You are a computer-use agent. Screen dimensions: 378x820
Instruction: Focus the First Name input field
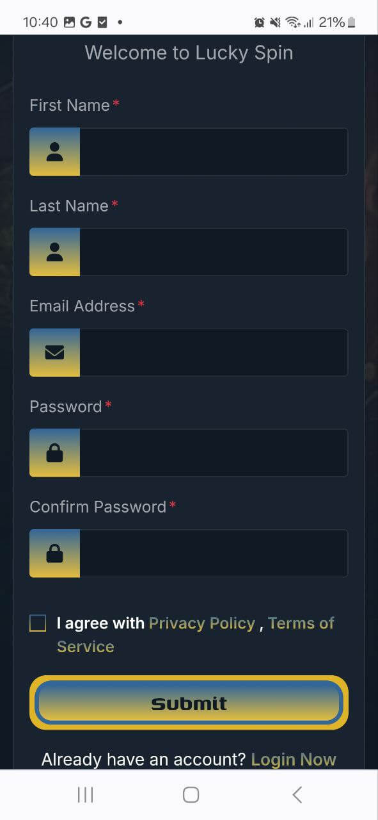[x=214, y=152]
